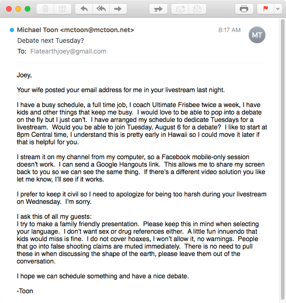The image size is (286, 303).
Task: Print the email using the printer icon
Action: click(244, 9)
